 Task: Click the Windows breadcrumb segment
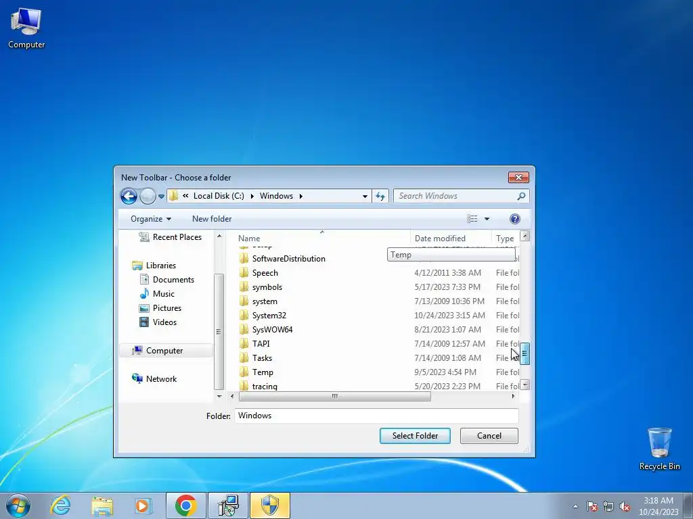point(276,196)
